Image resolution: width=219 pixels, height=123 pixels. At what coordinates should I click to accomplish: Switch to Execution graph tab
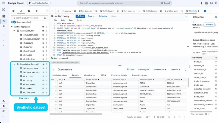click(139, 75)
